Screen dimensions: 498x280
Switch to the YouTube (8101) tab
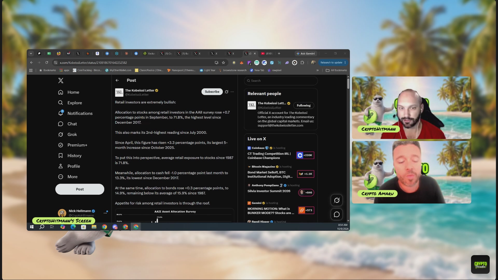click(267, 54)
